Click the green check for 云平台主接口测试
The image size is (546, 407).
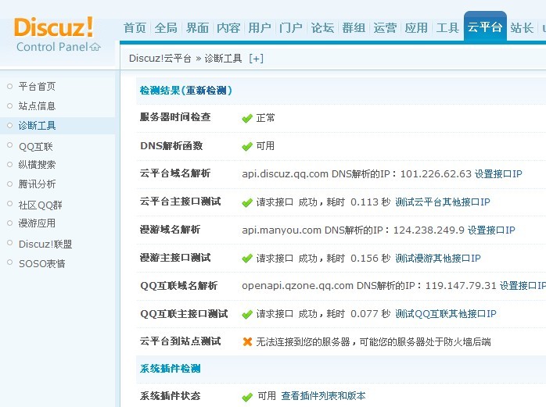[x=247, y=202]
